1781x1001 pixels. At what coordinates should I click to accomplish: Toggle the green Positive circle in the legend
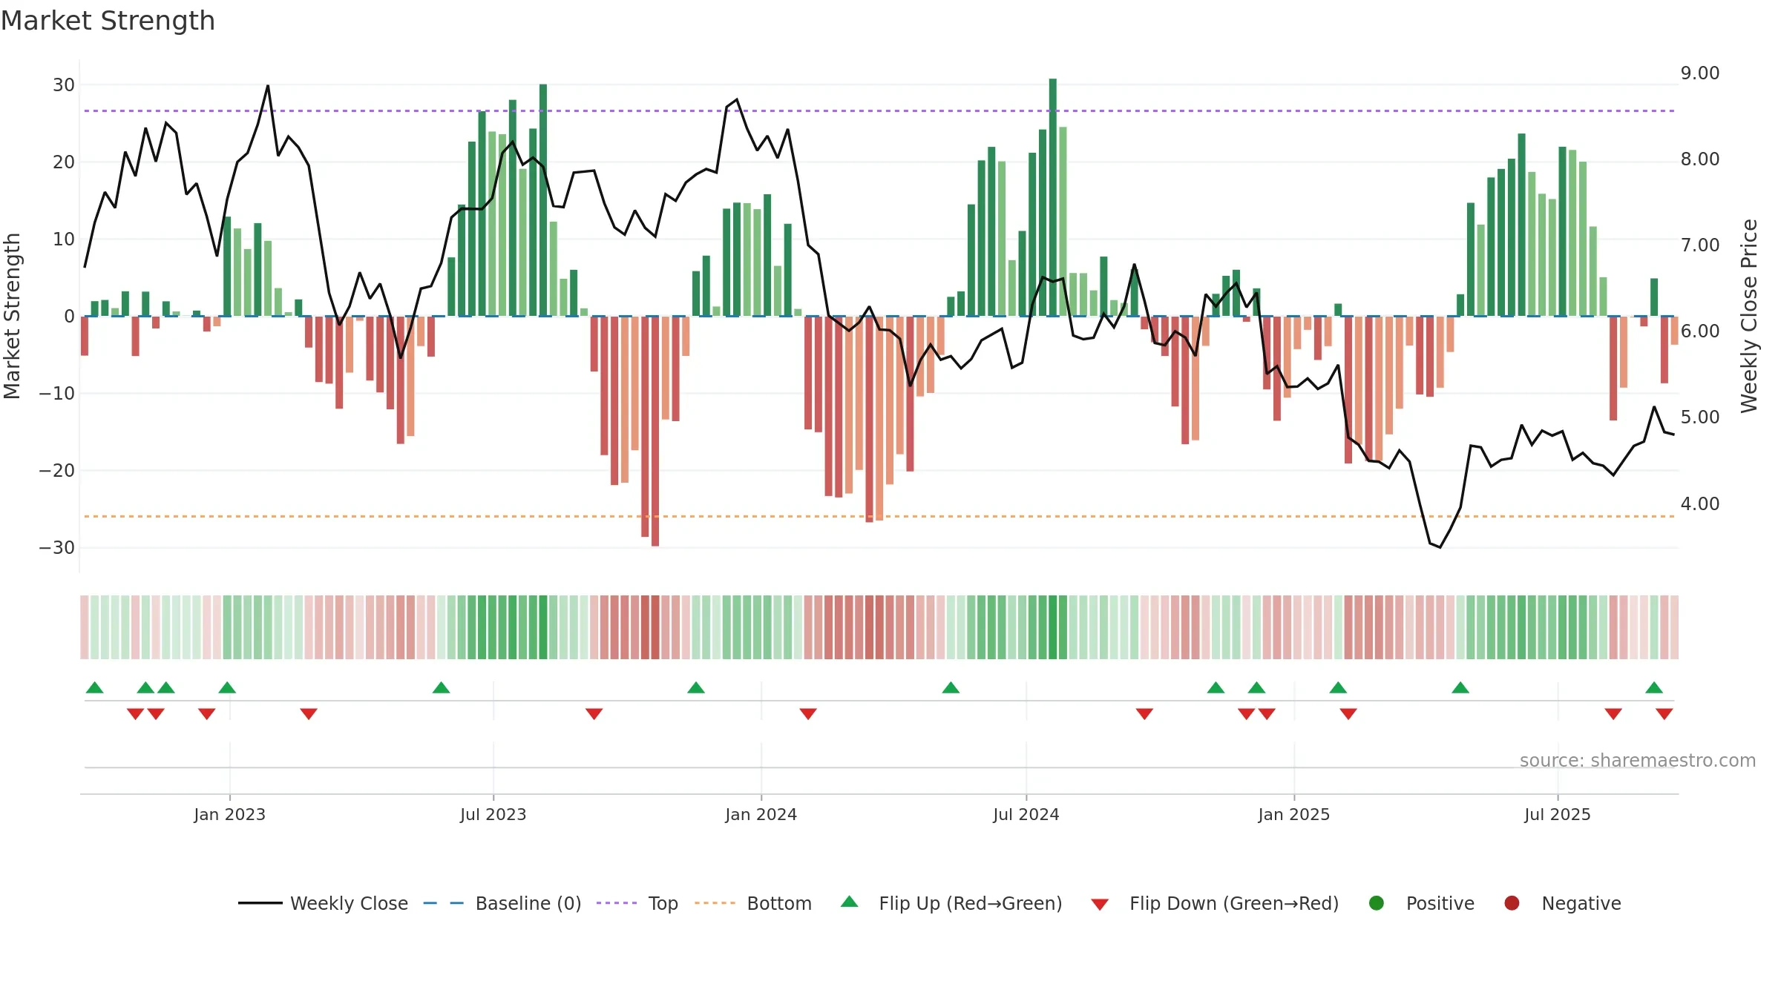click(x=1376, y=903)
